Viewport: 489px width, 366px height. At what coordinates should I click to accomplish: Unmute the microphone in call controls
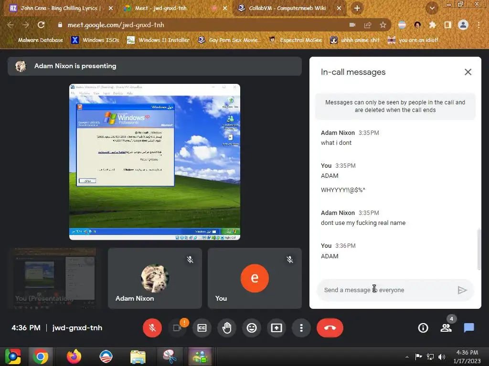152,328
